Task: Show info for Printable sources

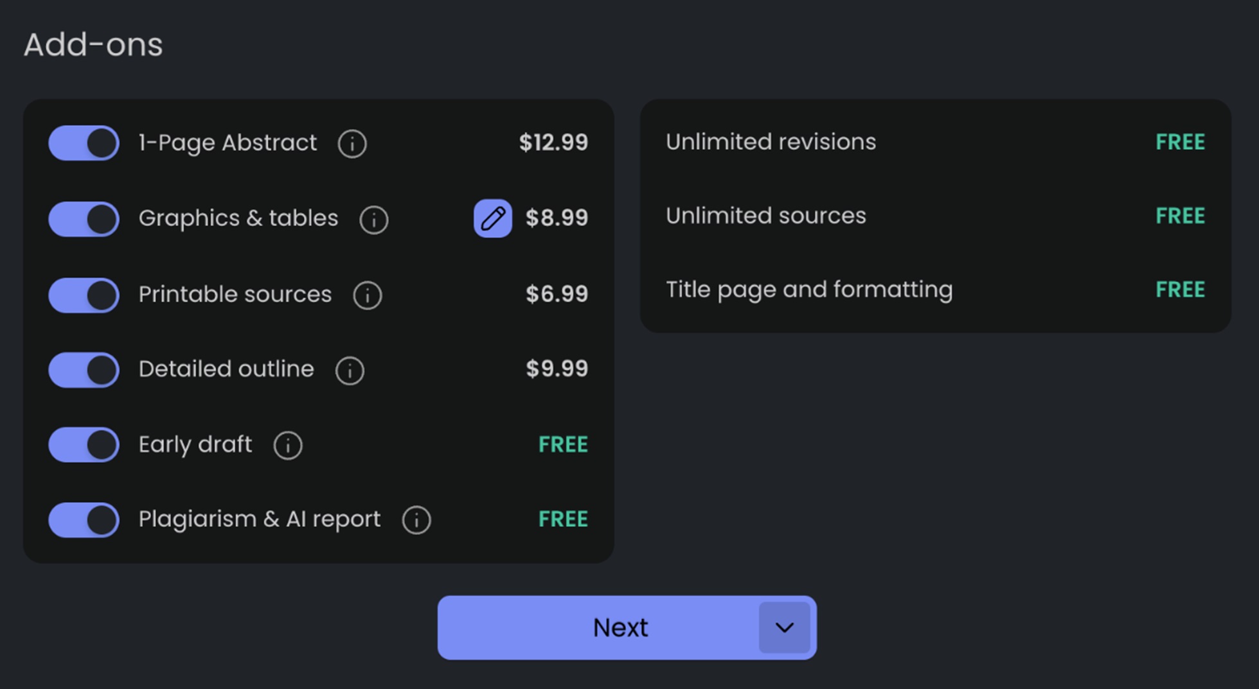Action: click(368, 295)
